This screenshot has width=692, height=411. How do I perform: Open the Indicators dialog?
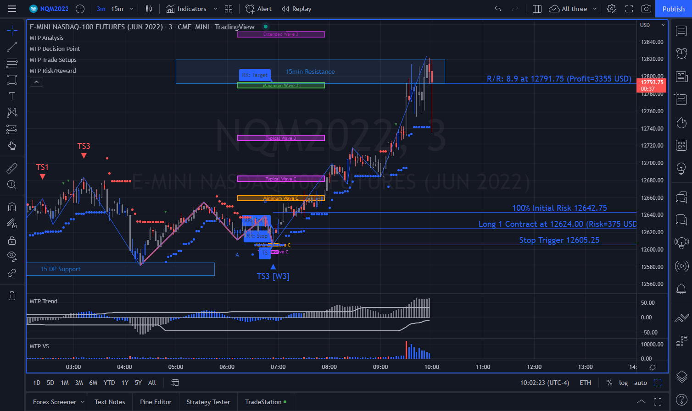[186, 9]
